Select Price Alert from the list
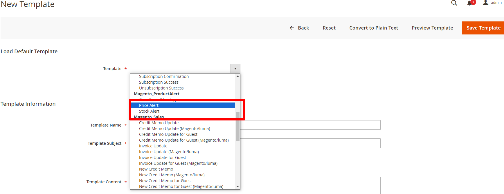The height and width of the screenshot is (194, 504). click(x=149, y=105)
